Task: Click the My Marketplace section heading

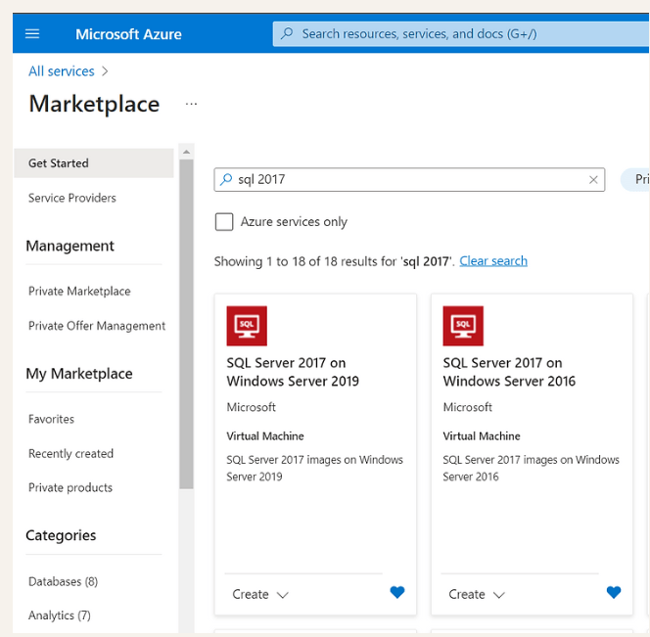Action: [79, 374]
